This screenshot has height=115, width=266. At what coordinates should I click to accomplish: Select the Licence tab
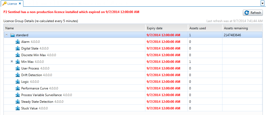pyautogui.click(x=11, y=3)
